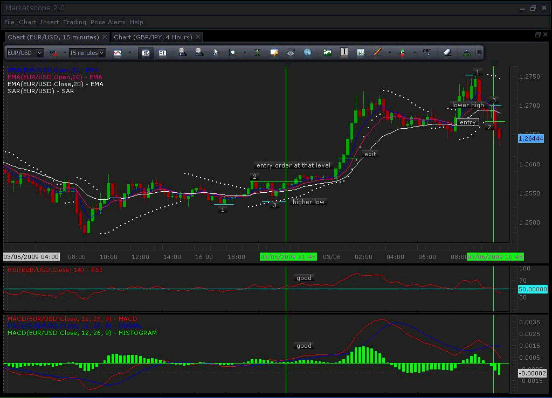The height and width of the screenshot is (398, 552).
Task: Click the red-green price marker icon
Action: (x=402, y=53)
